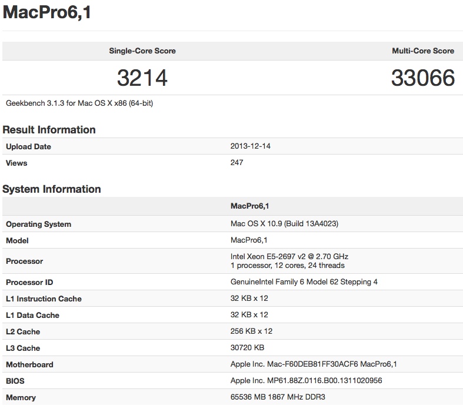Select the Processor row label

25,262
